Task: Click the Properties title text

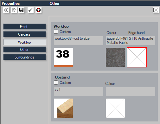Action: pos(11,3)
